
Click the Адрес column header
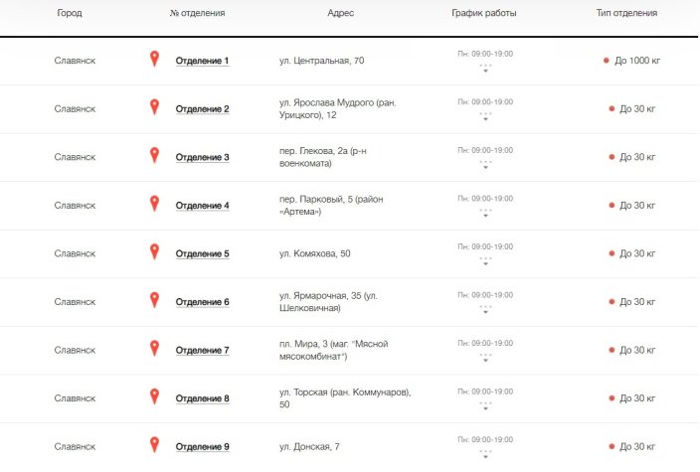pyautogui.click(x=341, y=13)
